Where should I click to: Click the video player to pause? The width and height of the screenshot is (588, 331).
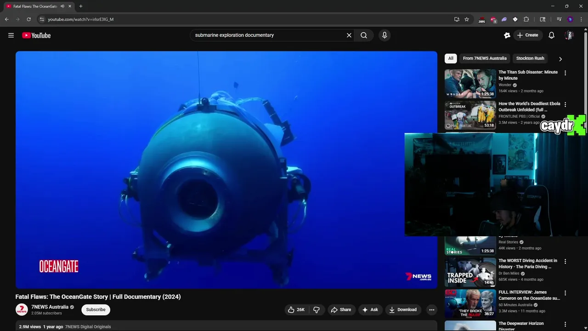(x=226, y=170)
